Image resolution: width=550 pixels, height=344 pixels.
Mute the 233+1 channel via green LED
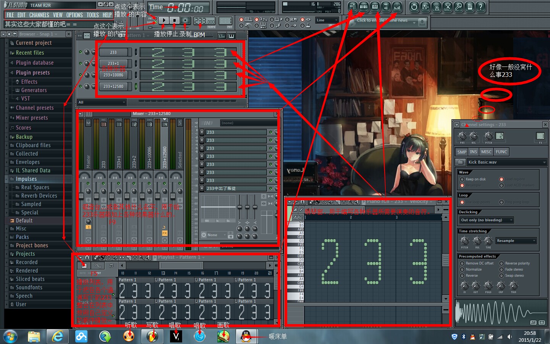pyautogui.click(x=80, y=63)
